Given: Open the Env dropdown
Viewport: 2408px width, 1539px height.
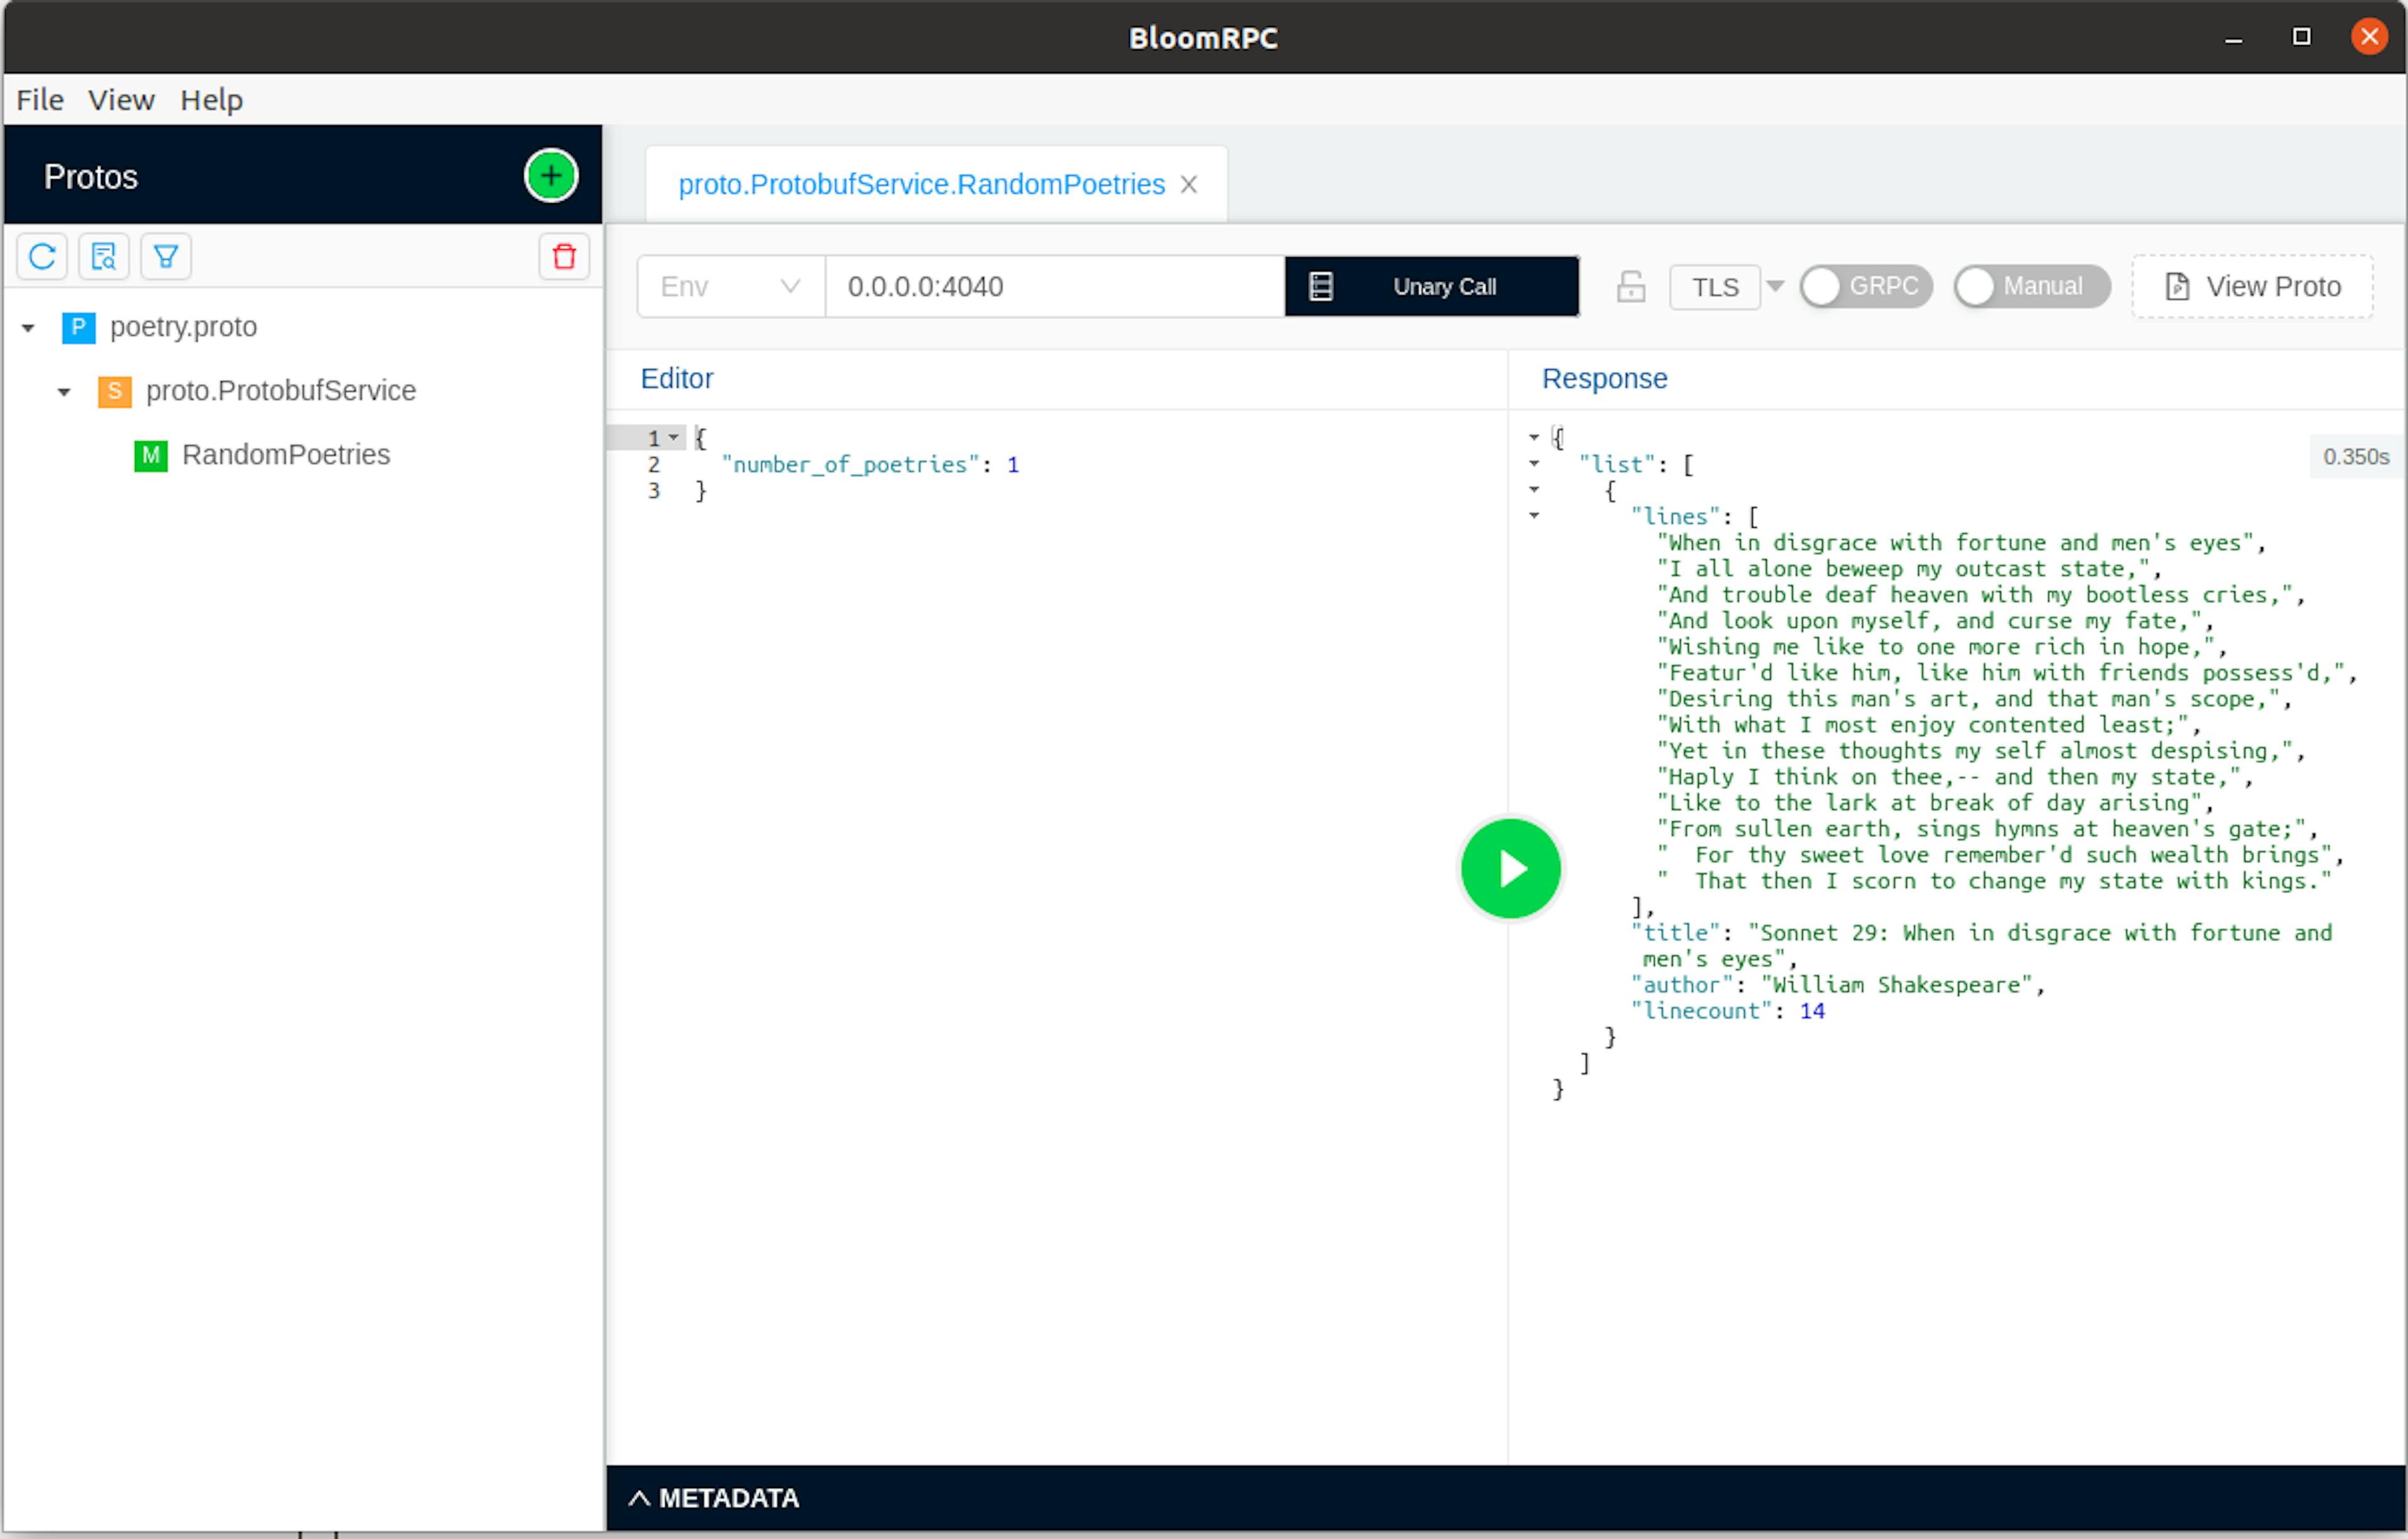Looking at the screenshot, I should pos(730,287).
